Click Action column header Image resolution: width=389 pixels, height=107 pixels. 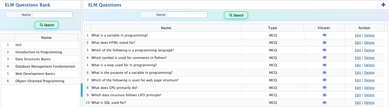pyautogui.click(x=364, y=28)
